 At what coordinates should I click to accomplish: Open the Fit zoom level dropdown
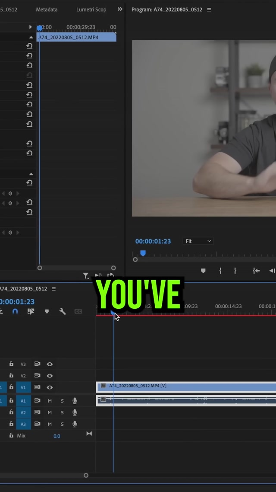(198, 241)
